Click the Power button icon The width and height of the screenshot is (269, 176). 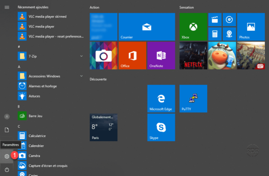click(7, 170)
